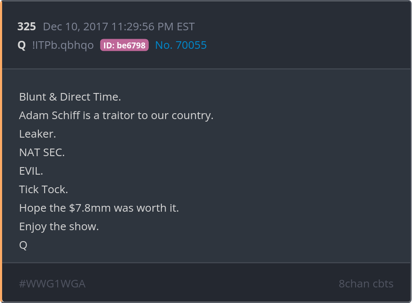The image size is (412, 303).
Task: Click the pink ID: be6798 badge
Action: pyautogui.click(x=124, y=45)
